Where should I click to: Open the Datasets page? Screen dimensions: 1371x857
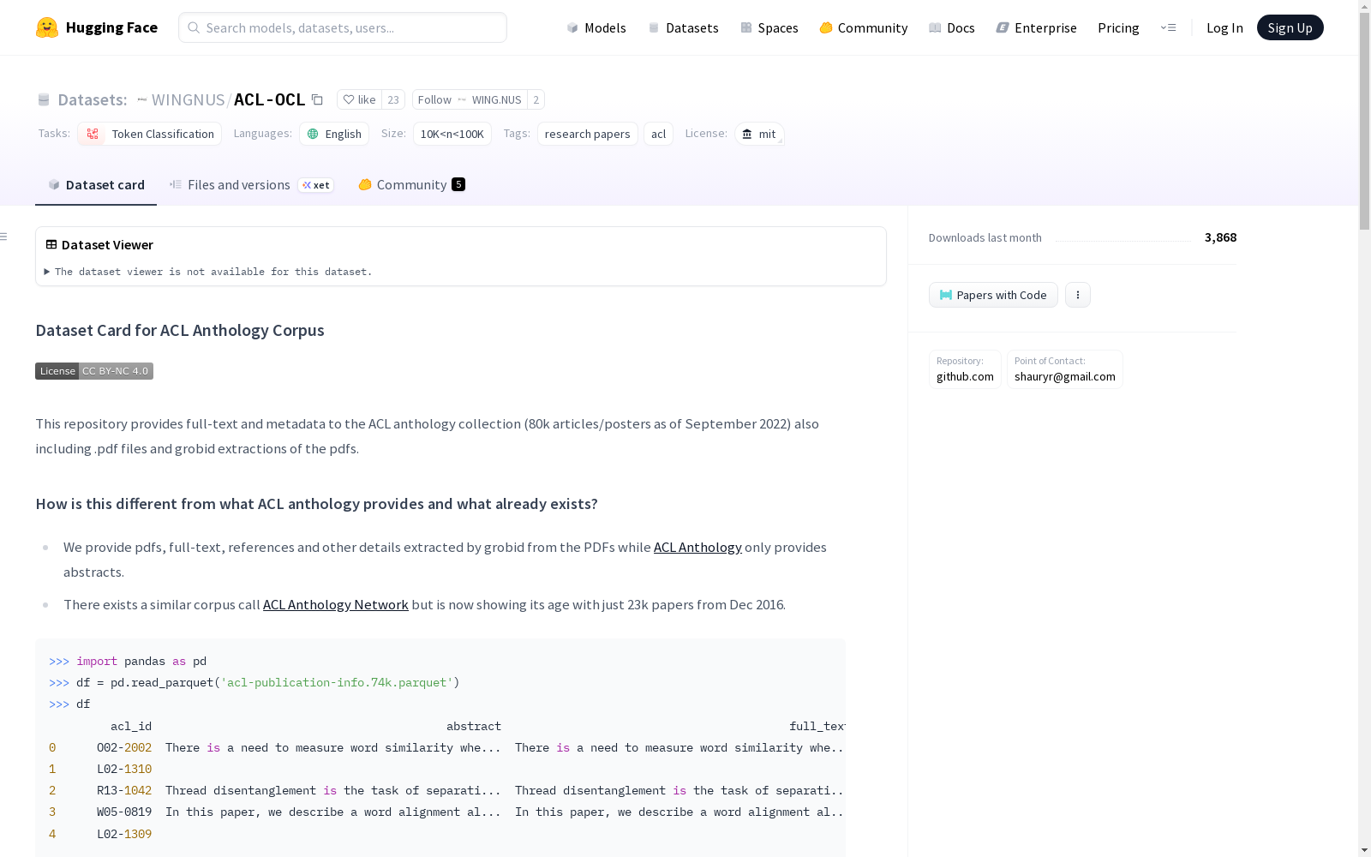tap(683, 27)
